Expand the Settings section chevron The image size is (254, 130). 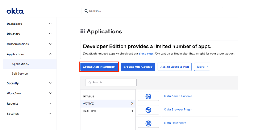click(50, 113)
